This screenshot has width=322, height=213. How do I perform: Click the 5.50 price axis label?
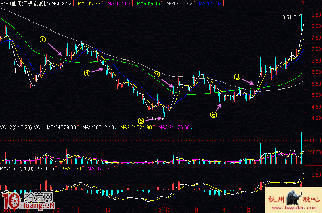pyautogui.click(x=316, y=84)
